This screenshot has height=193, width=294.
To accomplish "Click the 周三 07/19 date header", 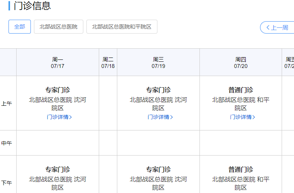I will coord(158,63).
